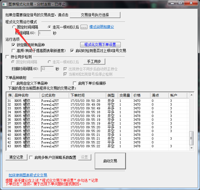
Task: Click the records list scroll up arrow
Action: click(x=192, y=95)
